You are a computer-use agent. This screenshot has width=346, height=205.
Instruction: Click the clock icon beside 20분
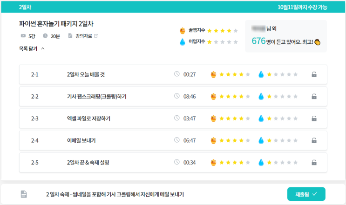pyautogui.click(x=45, y=36)
